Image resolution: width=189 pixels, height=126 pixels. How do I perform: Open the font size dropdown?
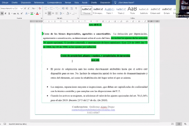21,9
